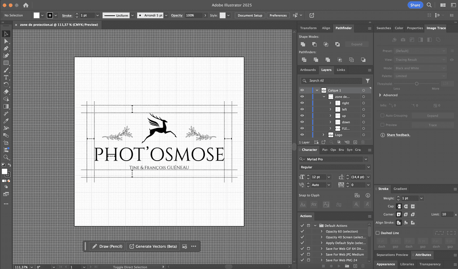Toggle visibility of the right sublayer

[x=302, y=103]
